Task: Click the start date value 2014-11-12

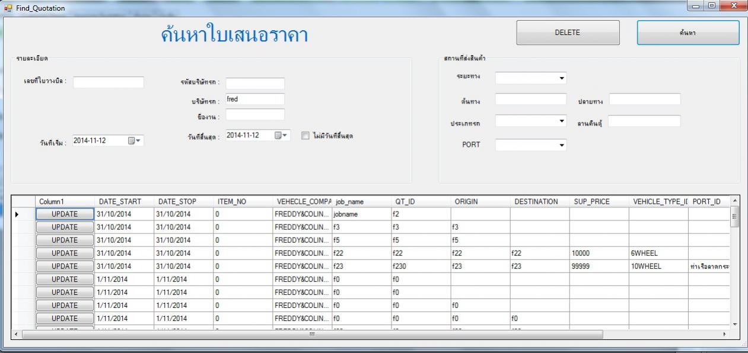Action: [x=90, y=141]
